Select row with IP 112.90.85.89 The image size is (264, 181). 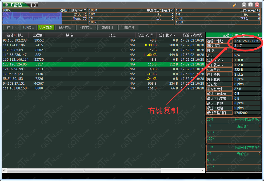[103, 50]
